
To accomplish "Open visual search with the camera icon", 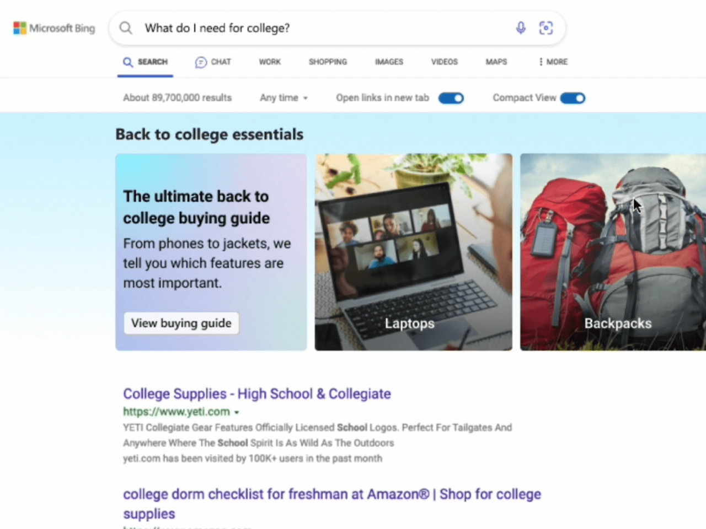I will 545,28.
